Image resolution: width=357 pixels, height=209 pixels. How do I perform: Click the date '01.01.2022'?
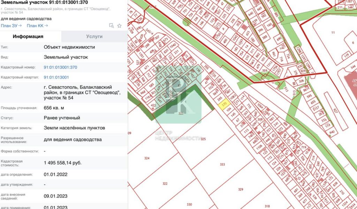coord(55,174)
